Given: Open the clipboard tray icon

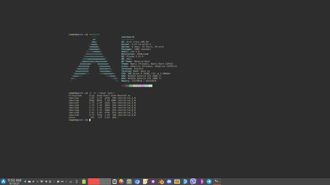Looking at the screenshot, I should coord(50,182).
